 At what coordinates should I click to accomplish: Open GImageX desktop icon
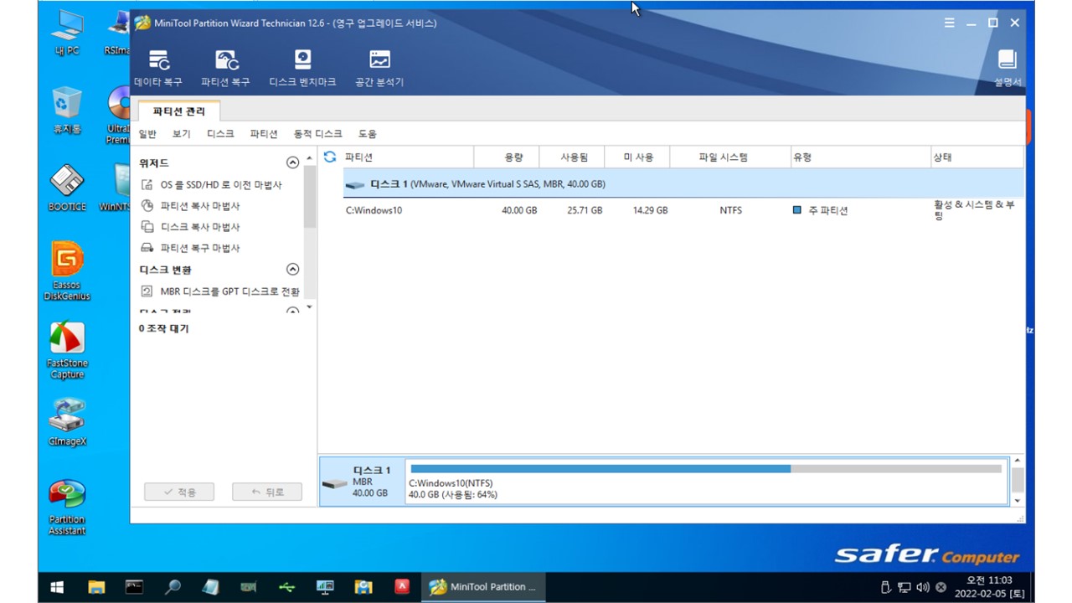(67, 422)
